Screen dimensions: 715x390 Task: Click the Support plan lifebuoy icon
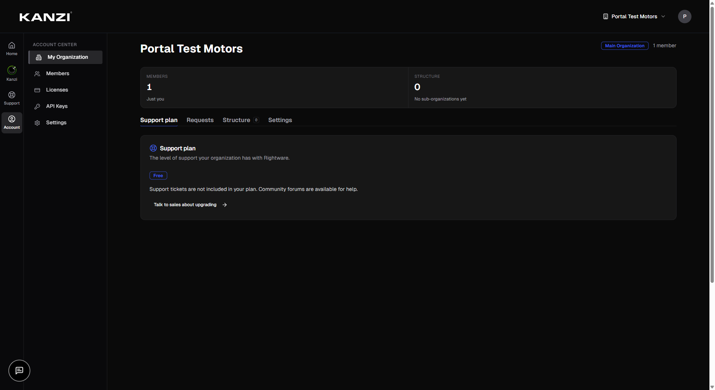(153, 148)
